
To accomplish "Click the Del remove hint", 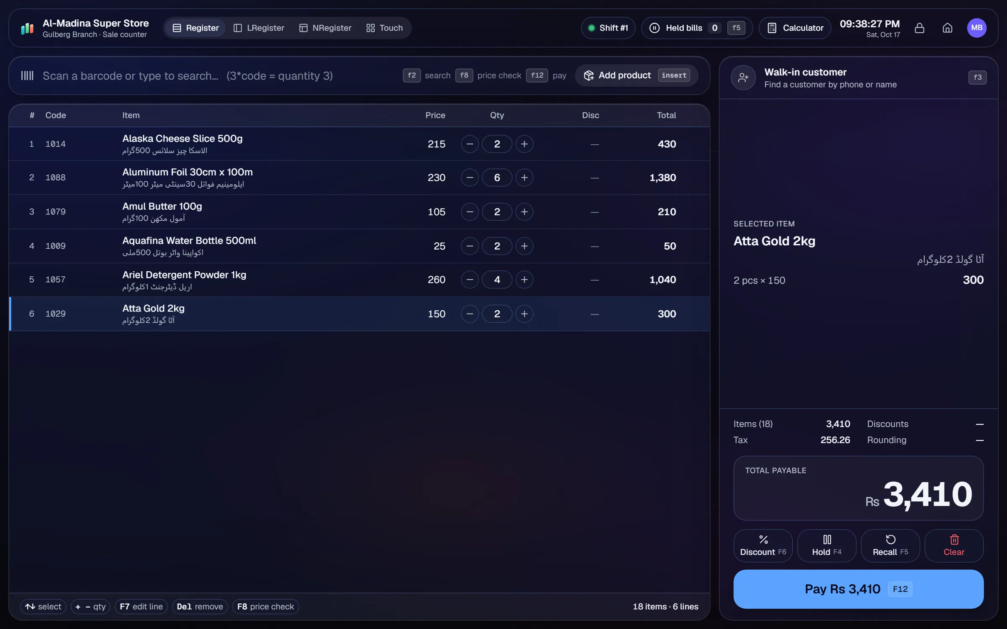I will 200,607.
